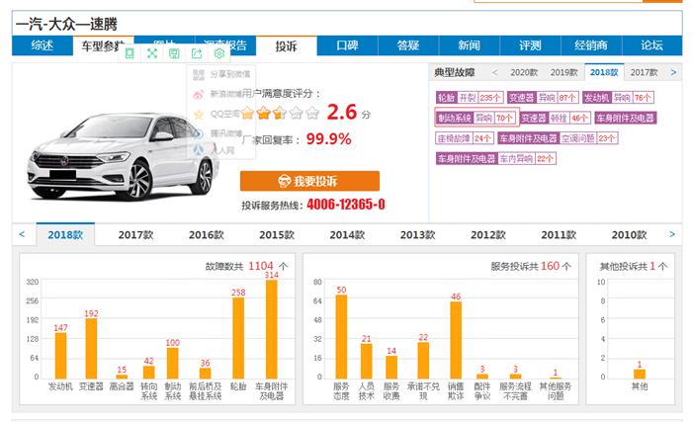Click the 腾讯微博 share icon

(199, 132)
